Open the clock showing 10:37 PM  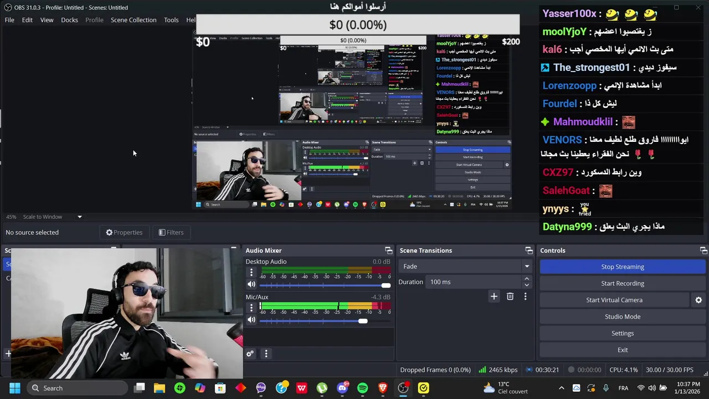[x=687, y=388]
